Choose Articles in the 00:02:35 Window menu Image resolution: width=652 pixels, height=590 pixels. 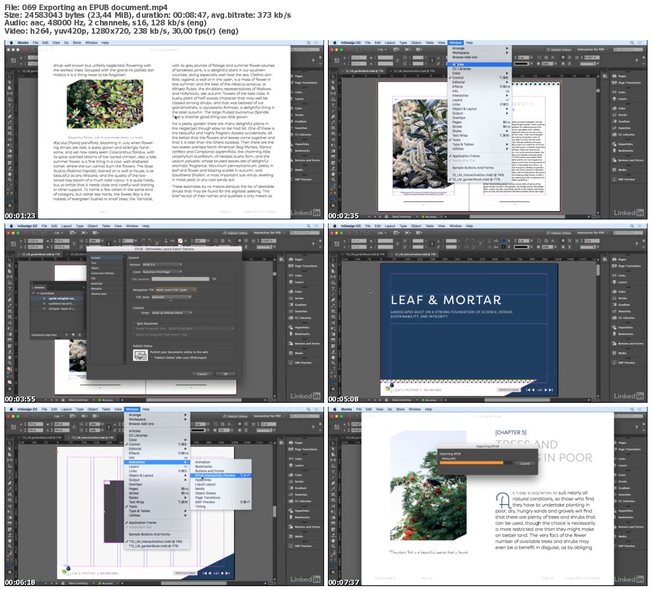tap(479, 64)
